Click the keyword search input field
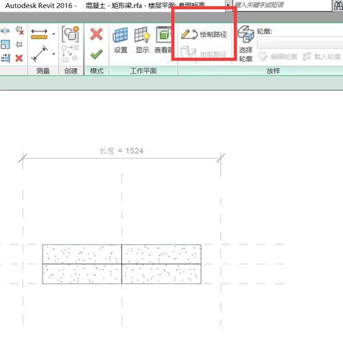 click(x=282, y=5)
